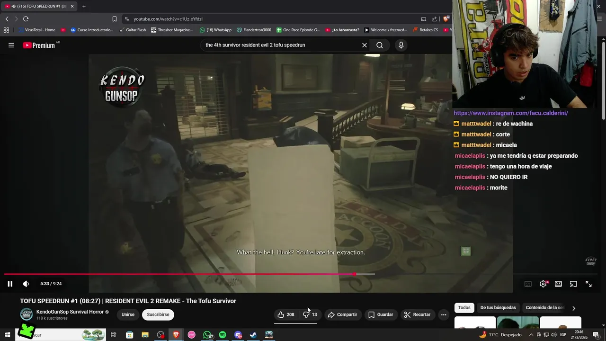
Task: Enter fullscreen mode
Action: pos(588,284)
